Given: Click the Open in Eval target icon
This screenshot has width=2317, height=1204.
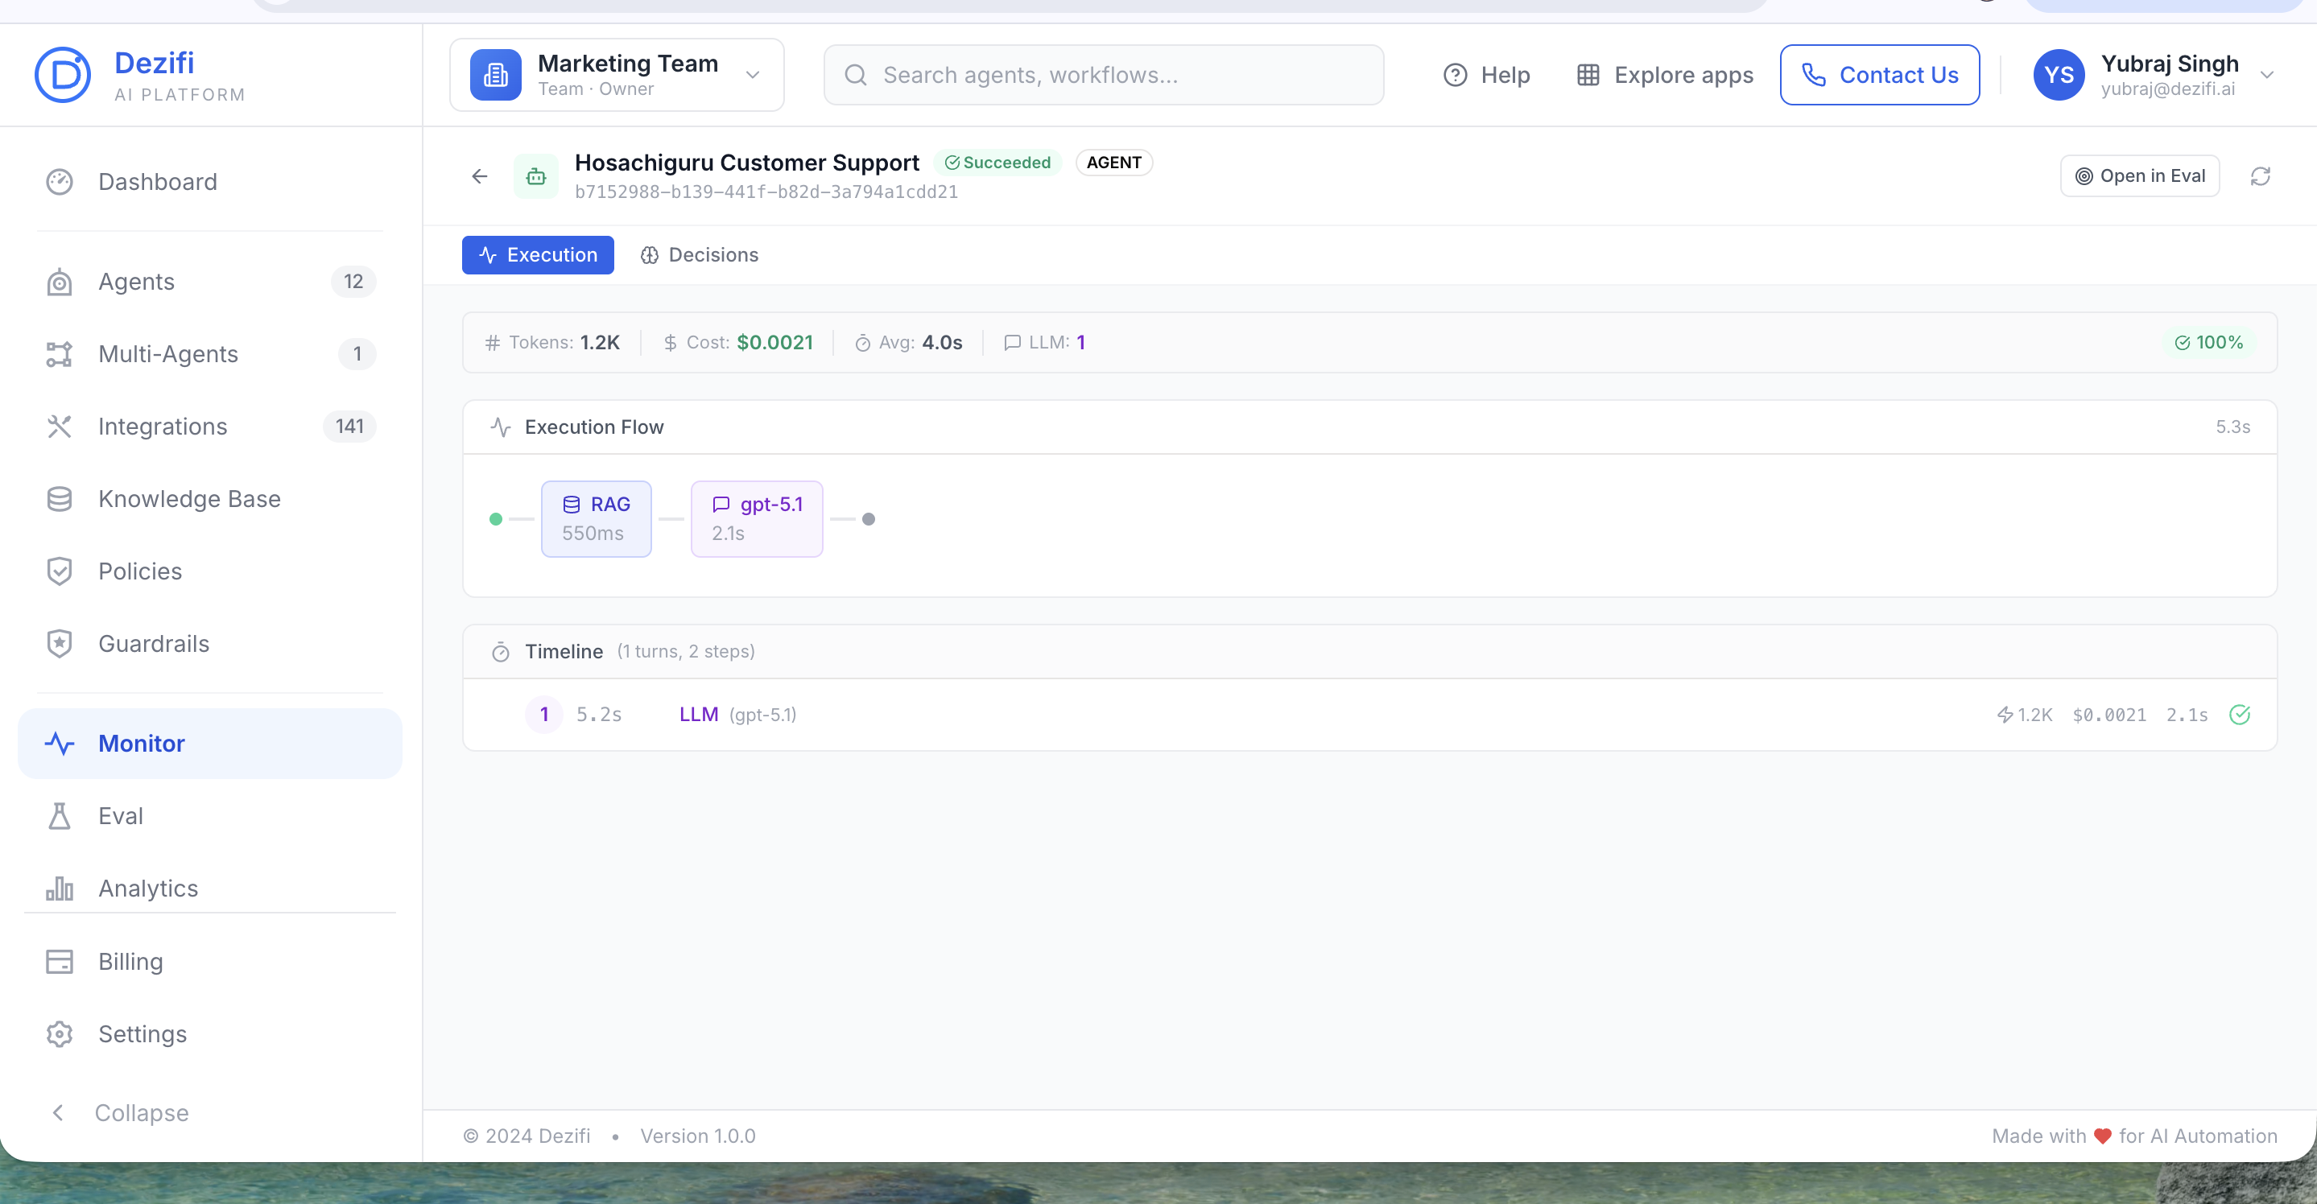Looking at the screenshot, I should [2084, 176].
